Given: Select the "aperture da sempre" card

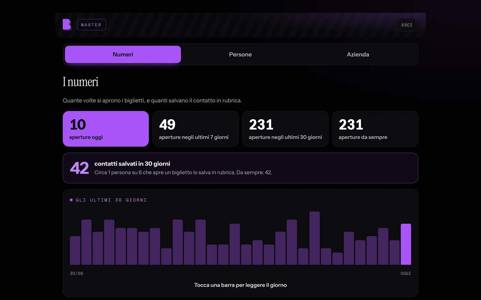Looking at the screenshot, I should point(375,129).
